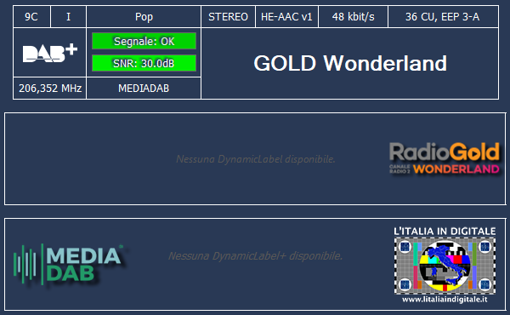Click the Segnale: OK status indicator

click(144, 41)
